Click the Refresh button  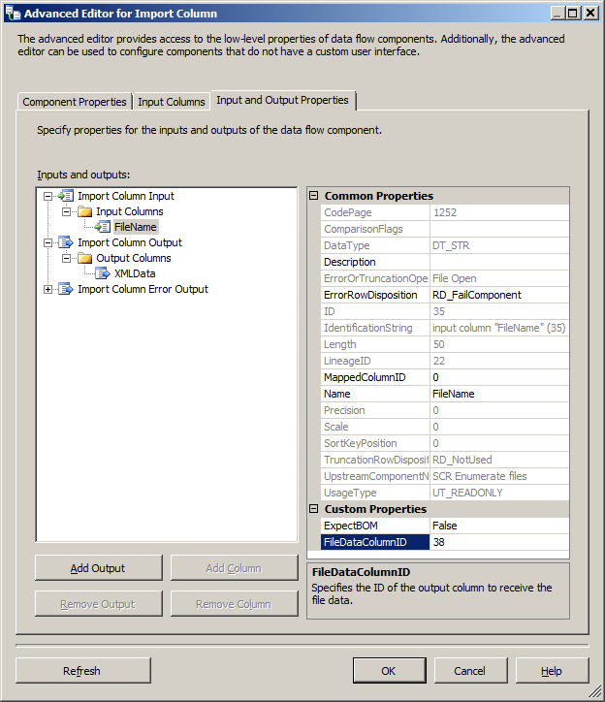click(x=82, y=671)
